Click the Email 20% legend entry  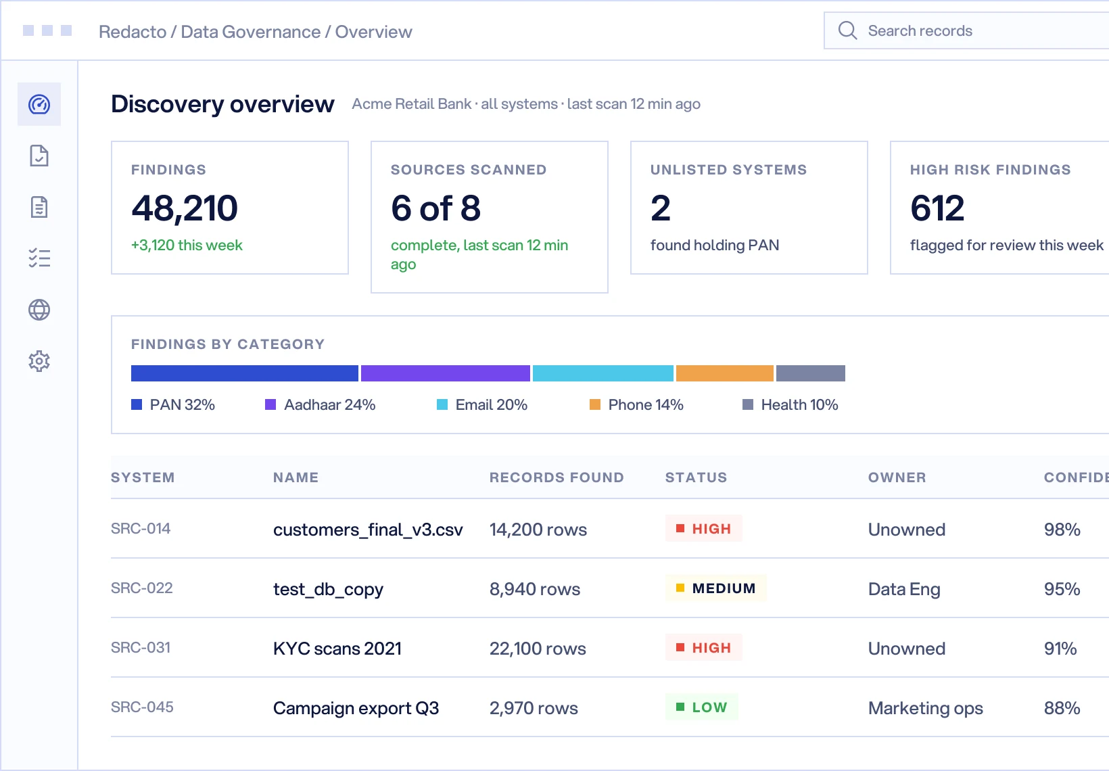pos(482,404)
